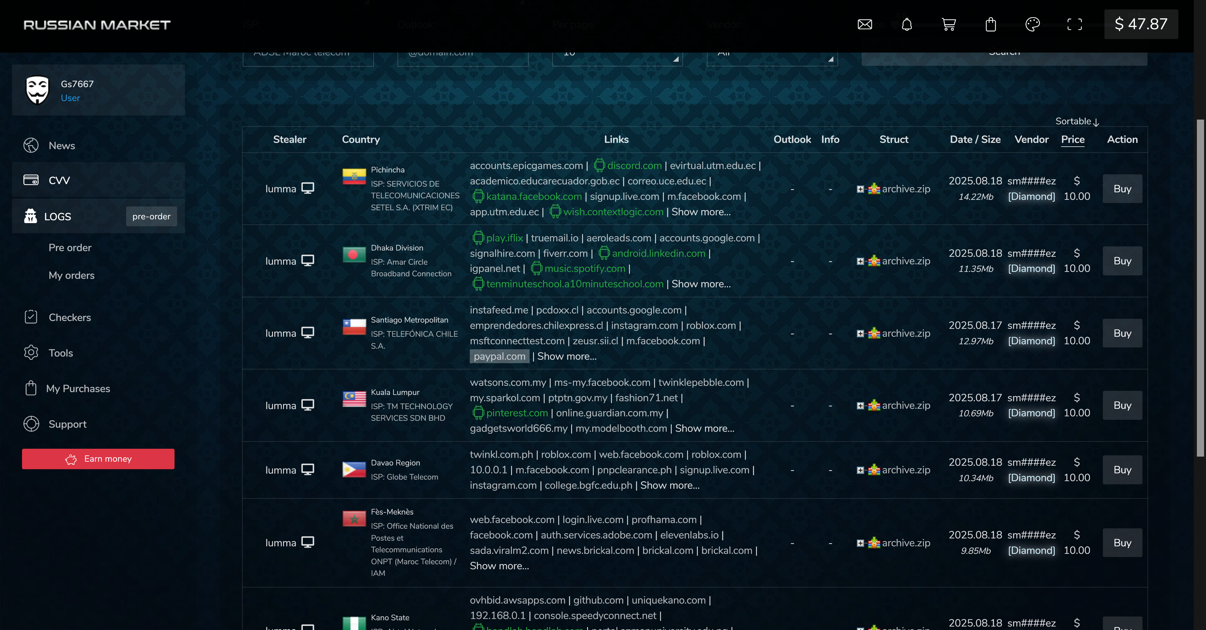Image resolution: width=1206 pixels, height=630 pixels.
Task: Click the monitor icon in the Kuala Lumpur row
Action: coord(308,405)
